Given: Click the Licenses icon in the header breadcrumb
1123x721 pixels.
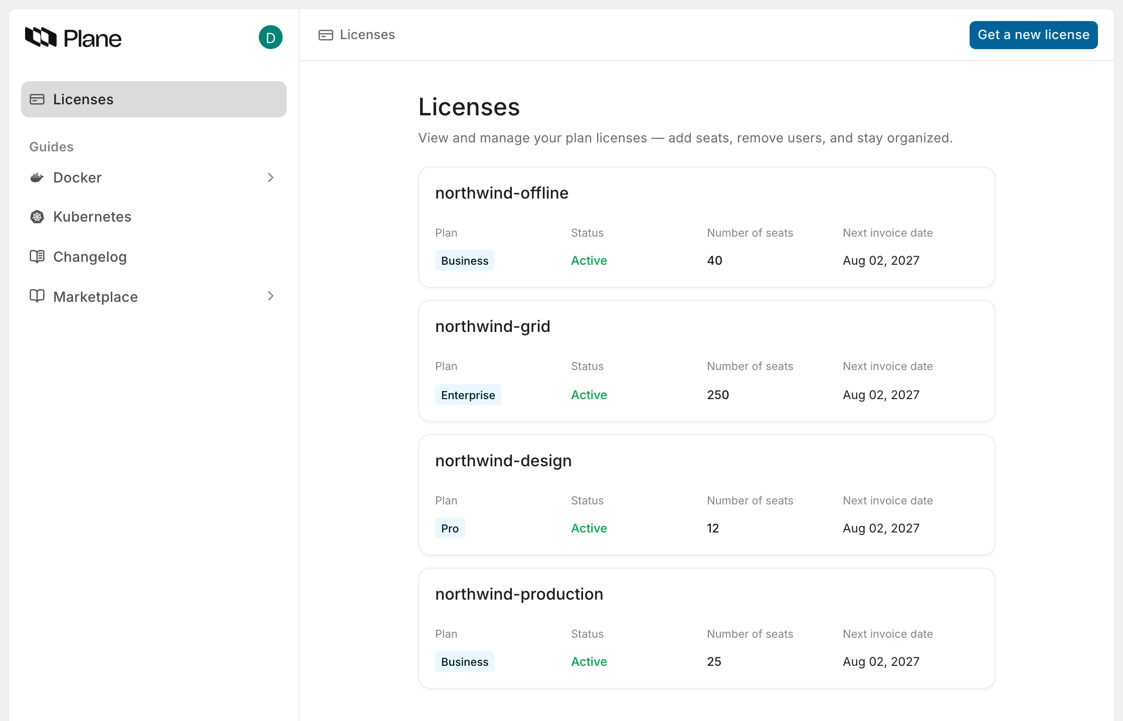Looking at the screenshot, I should pos(326,35).
